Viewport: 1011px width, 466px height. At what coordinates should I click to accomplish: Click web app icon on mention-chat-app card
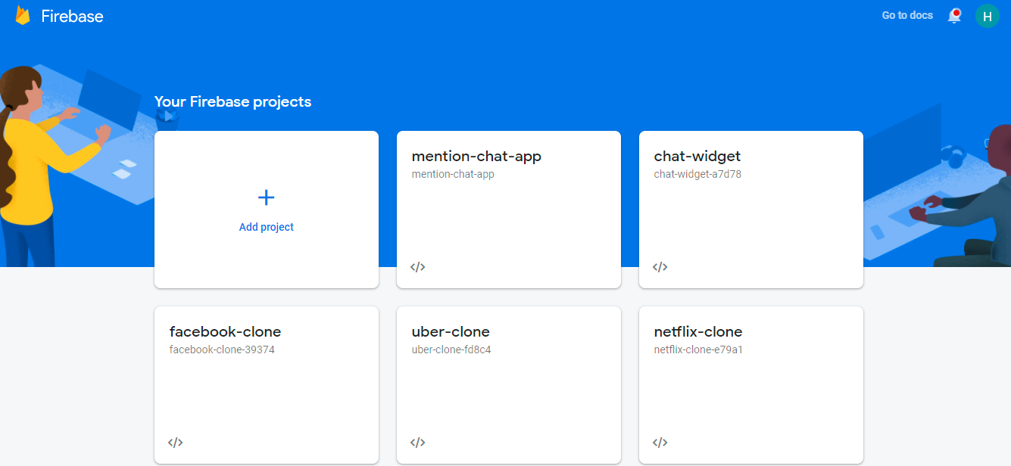(417, 267)
